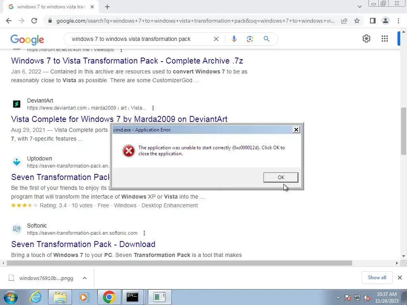Bookmark this page with the star icon
The height and width of the screenshot is (305, 407).
pyautogui.click(x=357, y=21)
